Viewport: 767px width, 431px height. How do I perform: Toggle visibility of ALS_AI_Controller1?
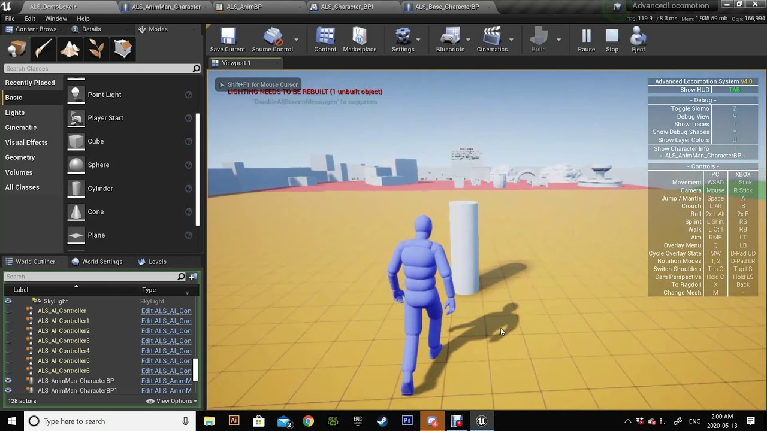[8, 321]
